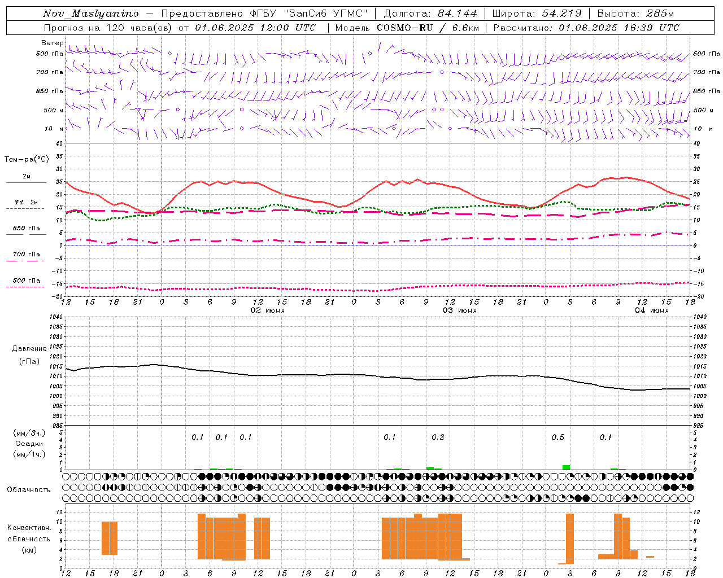
Task: Click the '0.3' precipitation amount value
Action: coord(438,437)
